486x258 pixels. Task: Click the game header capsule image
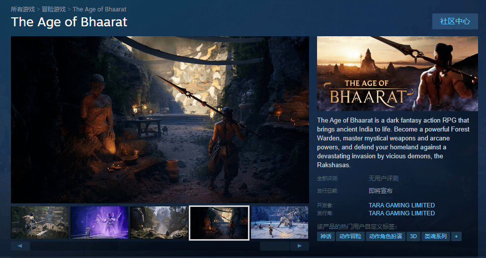click(x=398, y=73)
